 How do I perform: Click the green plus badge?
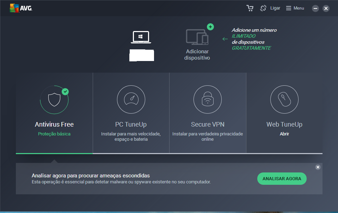pyautogui.click(x=210, y=27)
